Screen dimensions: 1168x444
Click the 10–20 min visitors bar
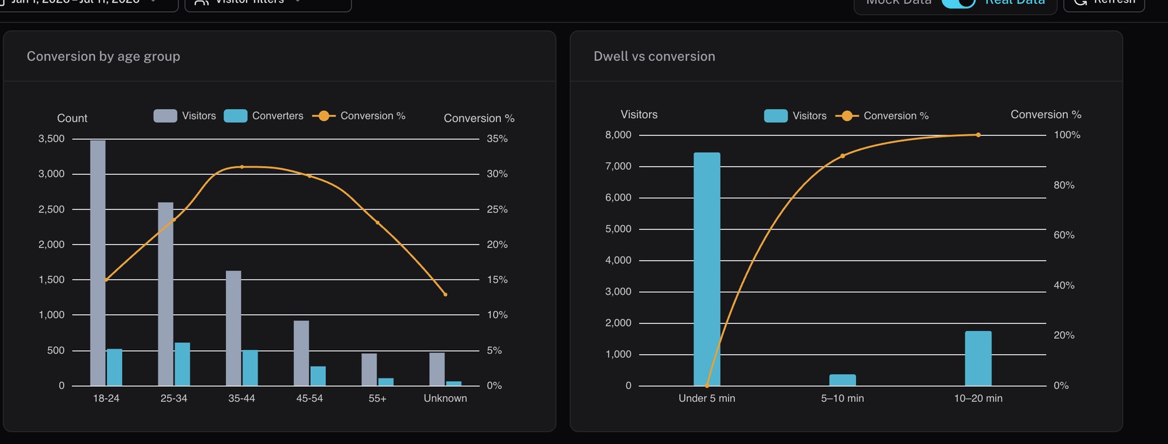pyautogui.click(x=978, y=358)
